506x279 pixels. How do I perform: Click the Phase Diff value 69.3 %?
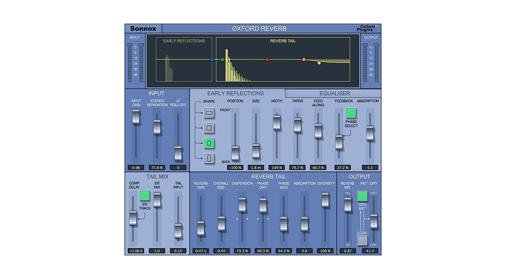pyautogui.click(x=263, y=251)
